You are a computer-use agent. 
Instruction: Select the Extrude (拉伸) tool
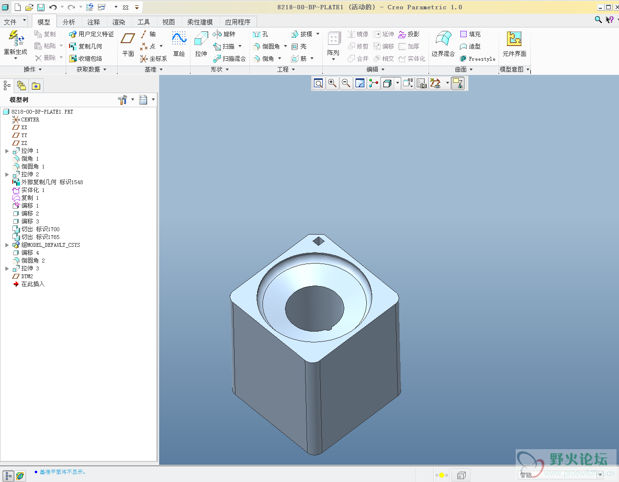201,45
